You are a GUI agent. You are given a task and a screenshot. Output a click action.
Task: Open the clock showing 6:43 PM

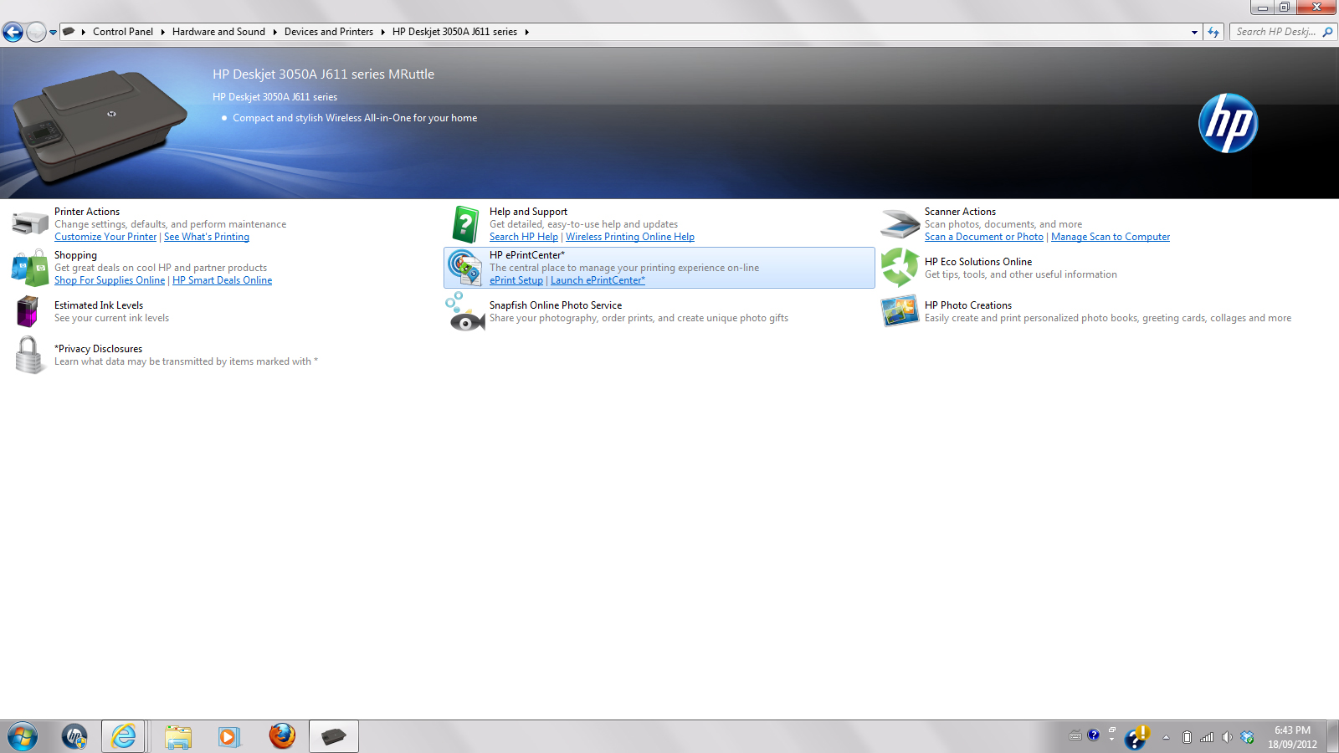[1292, 737]
